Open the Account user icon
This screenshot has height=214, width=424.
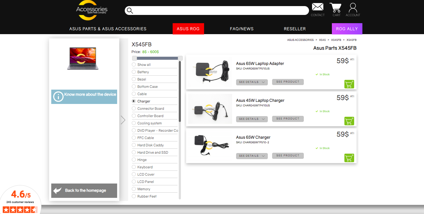[353, 8]
